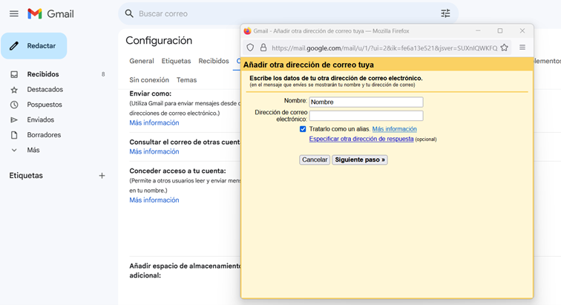Add a new label with plus icon
Image resolution: width=561 pixels, height=305 pixels.
(x=102, y=176)
